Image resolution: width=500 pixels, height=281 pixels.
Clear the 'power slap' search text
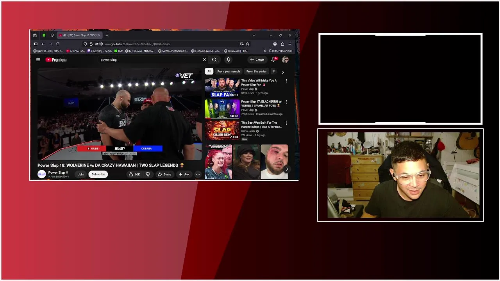204,60
